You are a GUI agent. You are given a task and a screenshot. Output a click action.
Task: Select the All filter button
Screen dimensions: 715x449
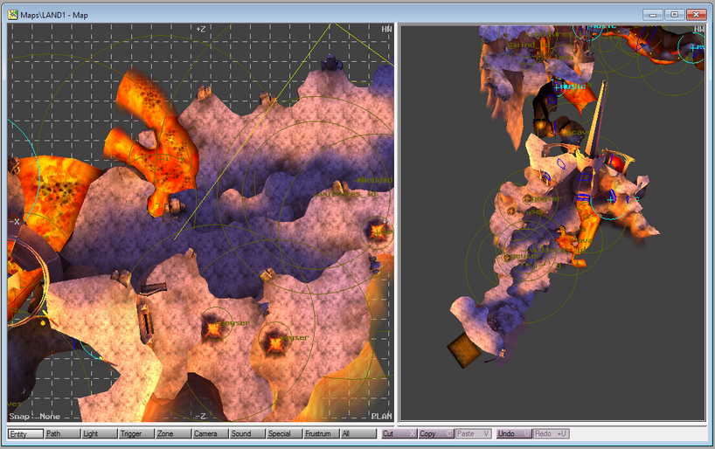click(x=358, y=433)
